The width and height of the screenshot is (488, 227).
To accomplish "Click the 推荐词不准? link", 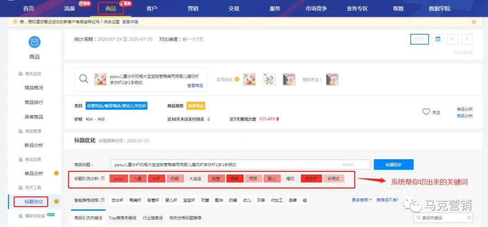I will coord(387,199).
